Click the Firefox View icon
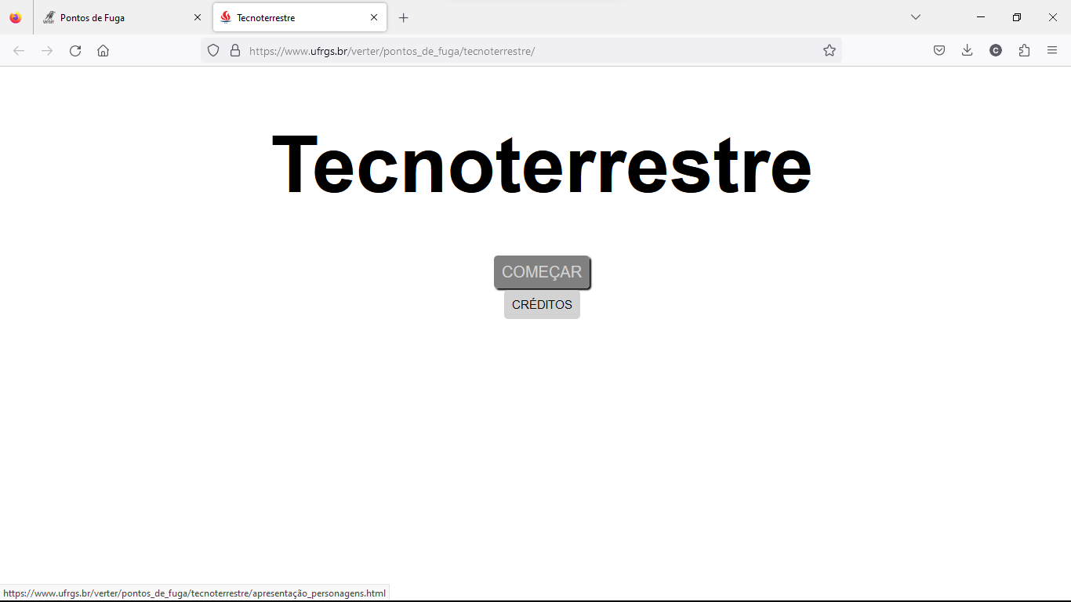 [16, 17]
